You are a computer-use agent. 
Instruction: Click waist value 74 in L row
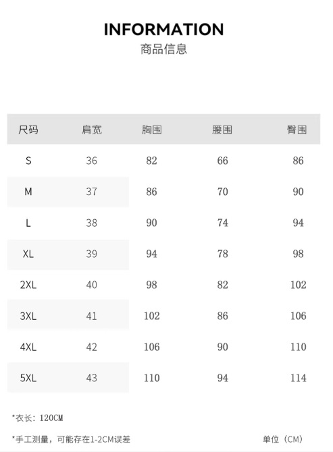click(222, 223)
